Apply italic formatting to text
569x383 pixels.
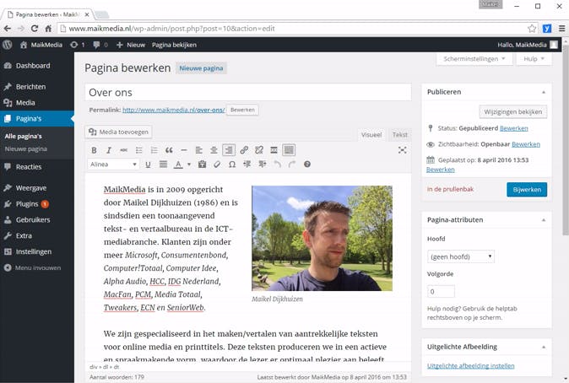pyautogui.click(x=108, y=150)
